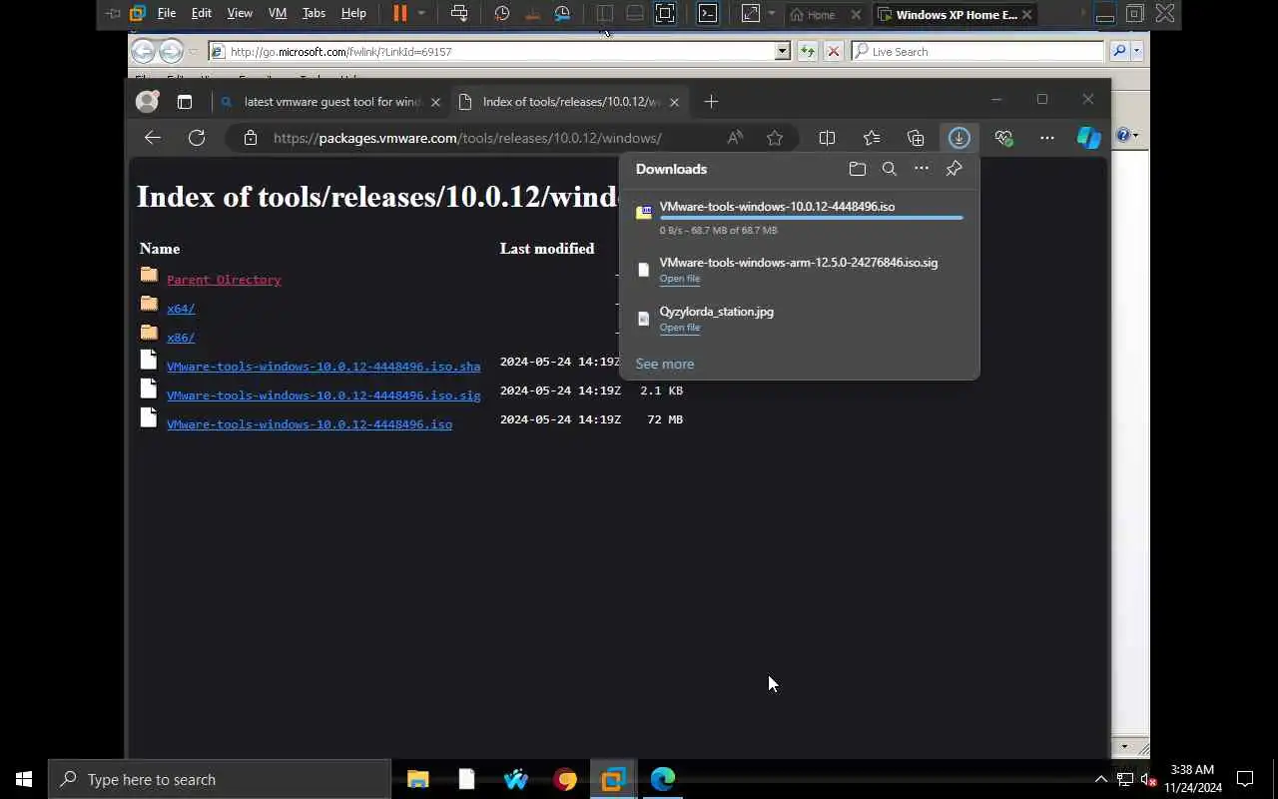Open Edge tab actions menu icon
The width and height of the screenshot is (1278, 799).
click(x=185, y=102)
